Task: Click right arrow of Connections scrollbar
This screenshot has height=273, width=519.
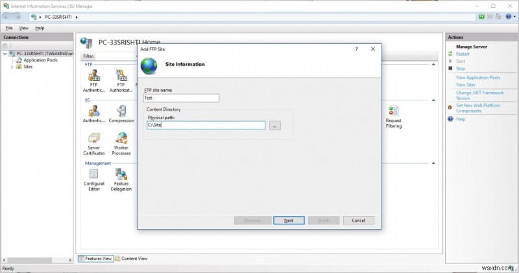Action: pos(70,260)
